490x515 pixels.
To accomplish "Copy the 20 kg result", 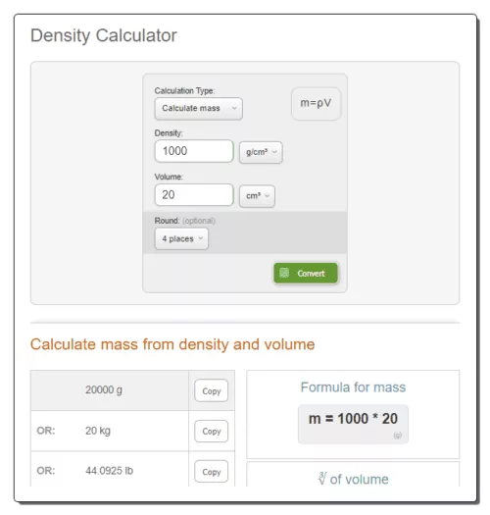I will pyautogui.click(x=211, y=432).
